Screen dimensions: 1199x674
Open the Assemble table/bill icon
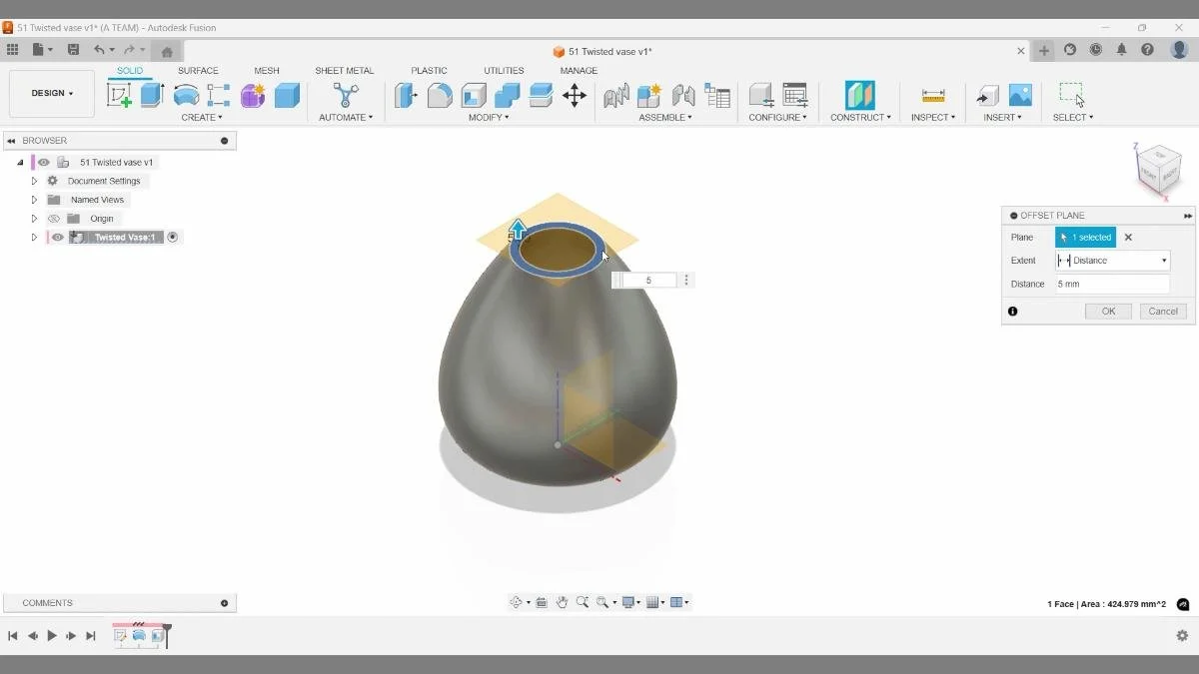click(717, 95)
